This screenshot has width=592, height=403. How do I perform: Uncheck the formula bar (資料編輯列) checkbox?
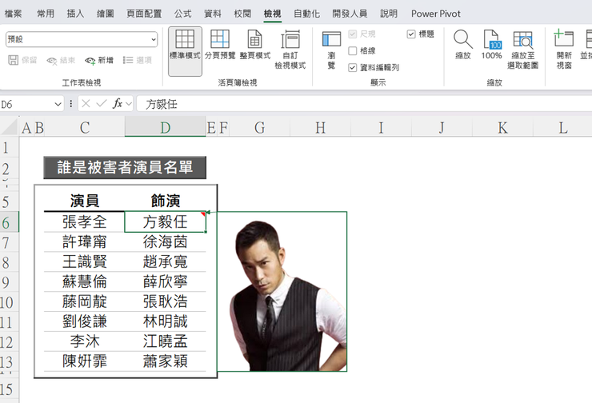click(352, 67)
